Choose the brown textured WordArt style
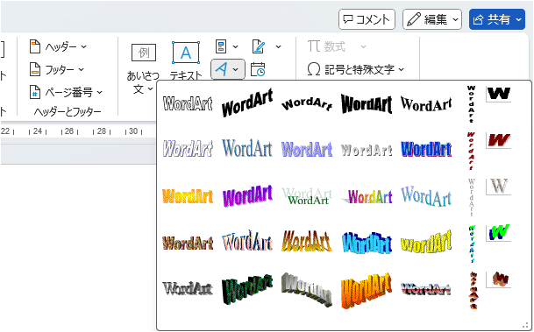 188,243
